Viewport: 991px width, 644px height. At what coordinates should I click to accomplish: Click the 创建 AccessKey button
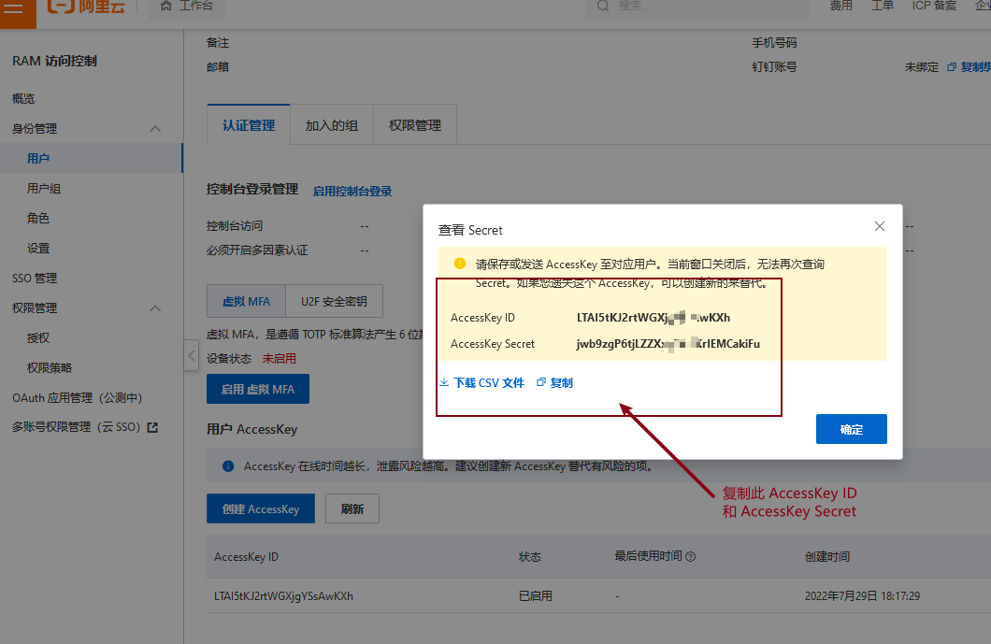click(x=261, y=509)
